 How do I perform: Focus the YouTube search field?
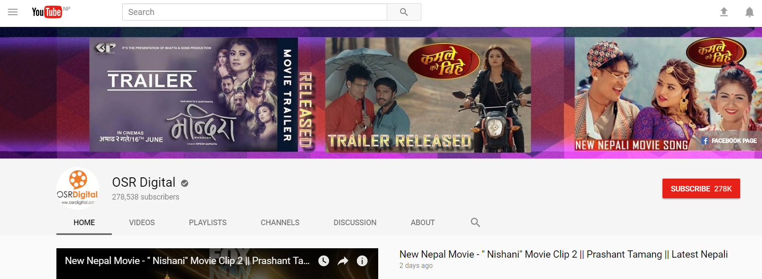pyautogui.click(x=255, y=12)
